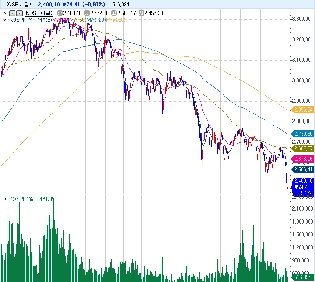Click the current price tag showing 2,480.10
This screenshot has width=315, height=282.
(303, 180)
